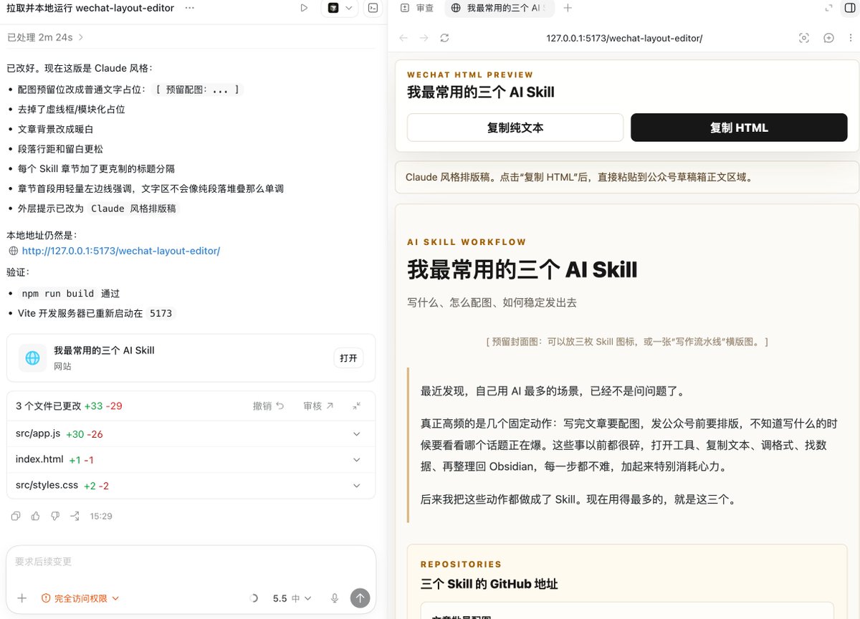
Task: Click the AI SKILL WORKFLOW label
Action: 467,242
